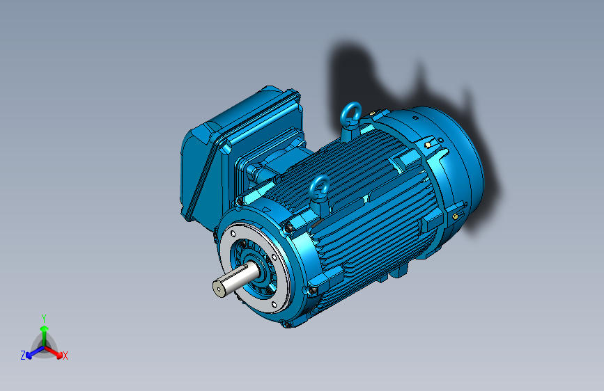Click the blue Z axis arrow

34,353
